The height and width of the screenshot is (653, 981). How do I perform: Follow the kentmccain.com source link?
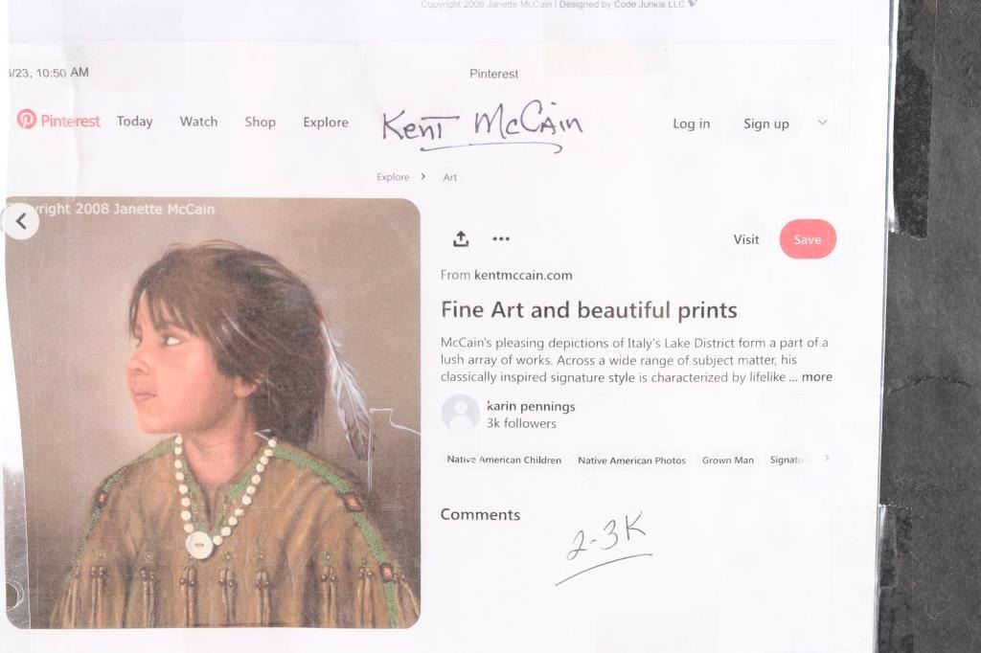[x=522, y=275]
